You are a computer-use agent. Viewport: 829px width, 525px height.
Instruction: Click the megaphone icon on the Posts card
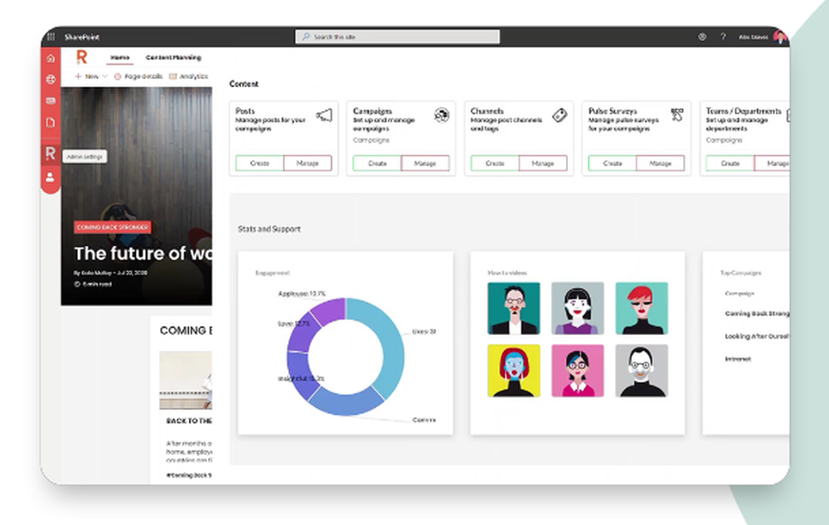coord(326,116)
